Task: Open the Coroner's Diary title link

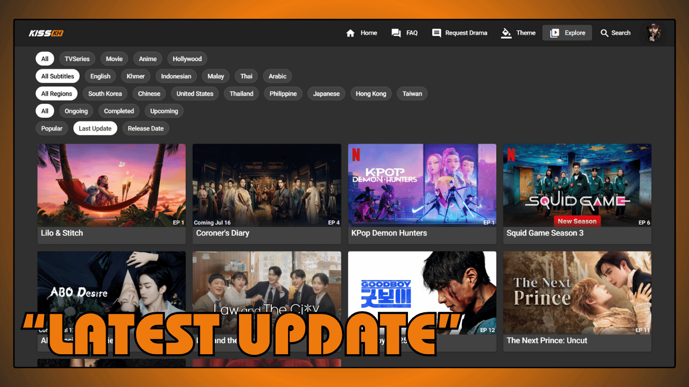Action: click(x=222, y=233)
